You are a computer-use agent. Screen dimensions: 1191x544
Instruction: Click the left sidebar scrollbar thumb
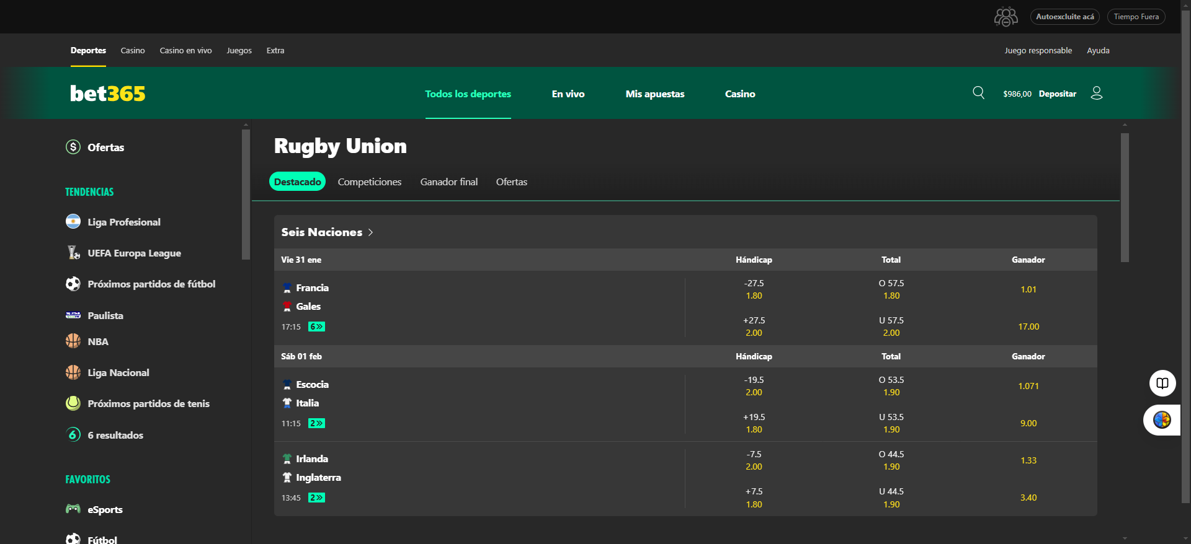[x=246, y=194]
